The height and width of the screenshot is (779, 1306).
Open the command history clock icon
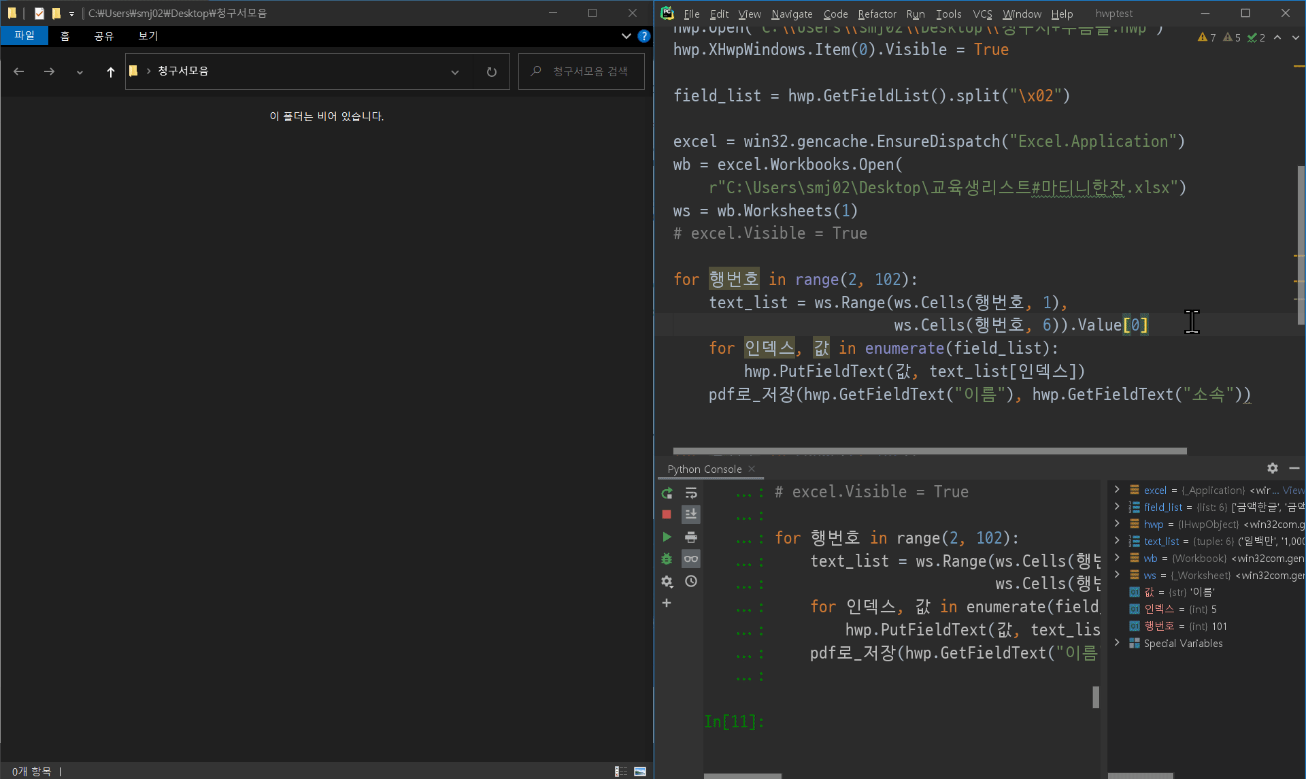point(691,581)
